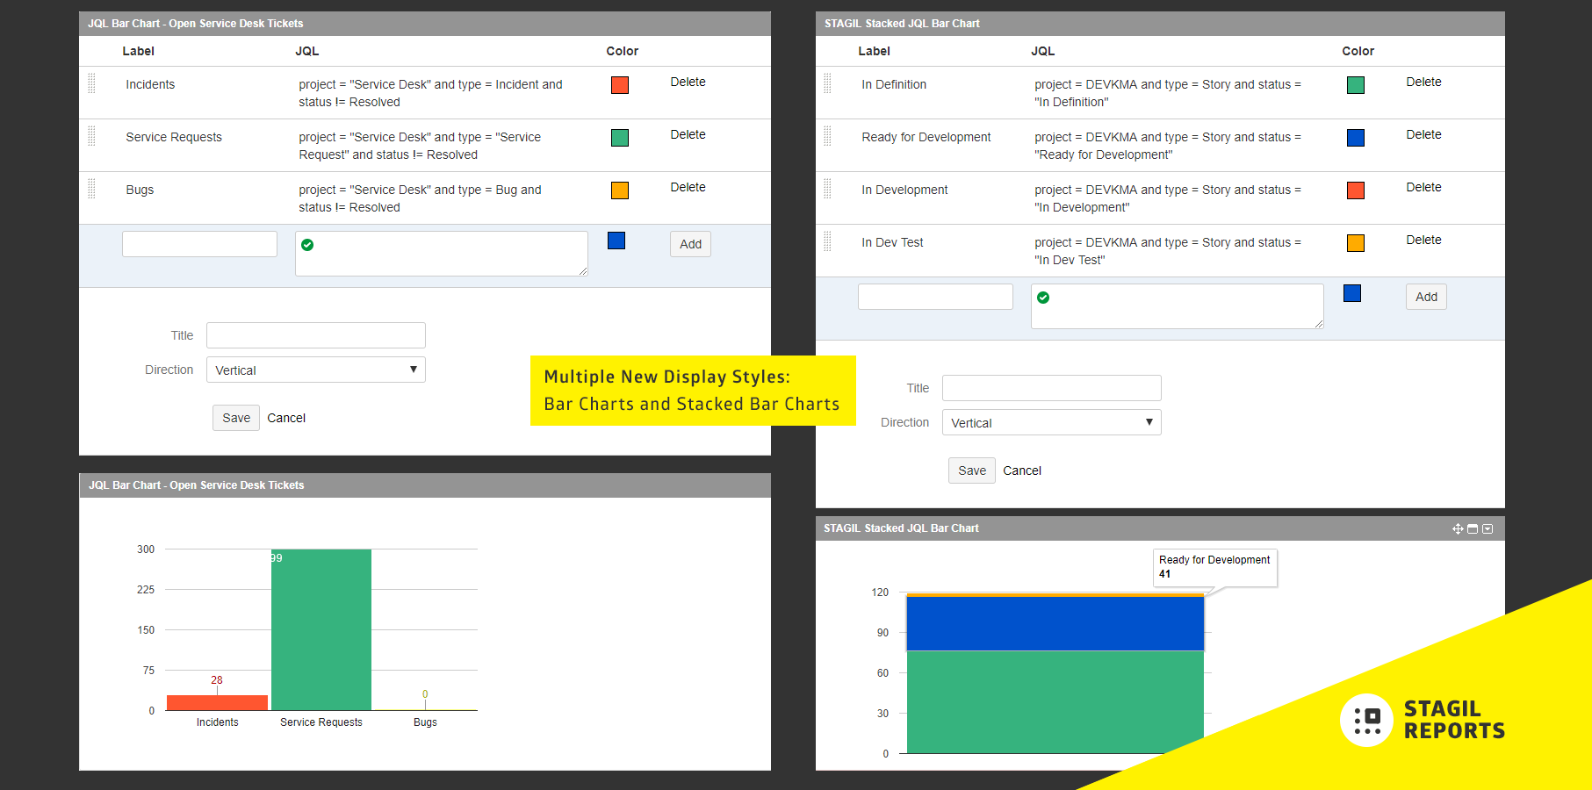Focus the Title field in Stacked chart panel
1592x790 pixels.
[1052, 388]
